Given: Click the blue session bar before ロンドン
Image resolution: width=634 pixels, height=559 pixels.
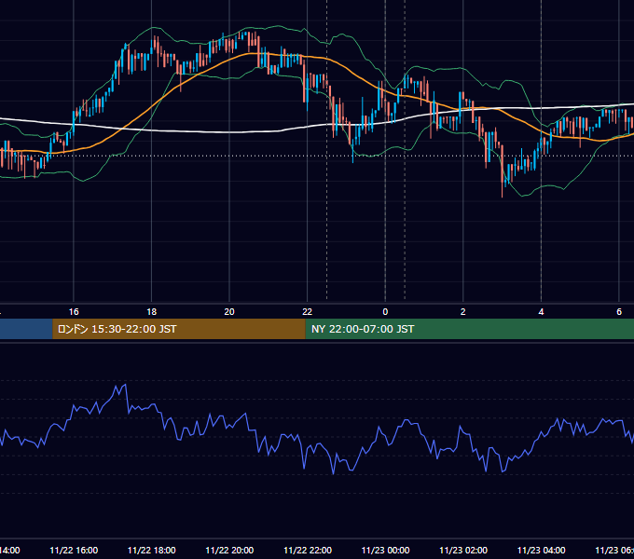Looking at the screenshot, I should coord(26,329).
